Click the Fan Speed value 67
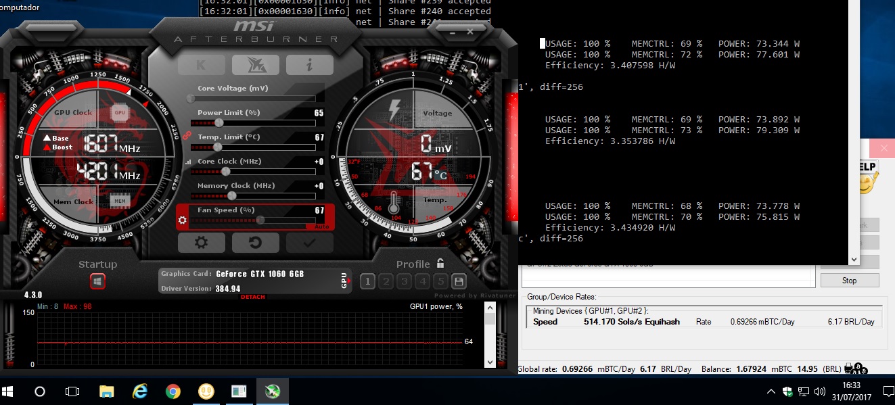This screenshot has width=895, height=405. [x=319, y=210]
